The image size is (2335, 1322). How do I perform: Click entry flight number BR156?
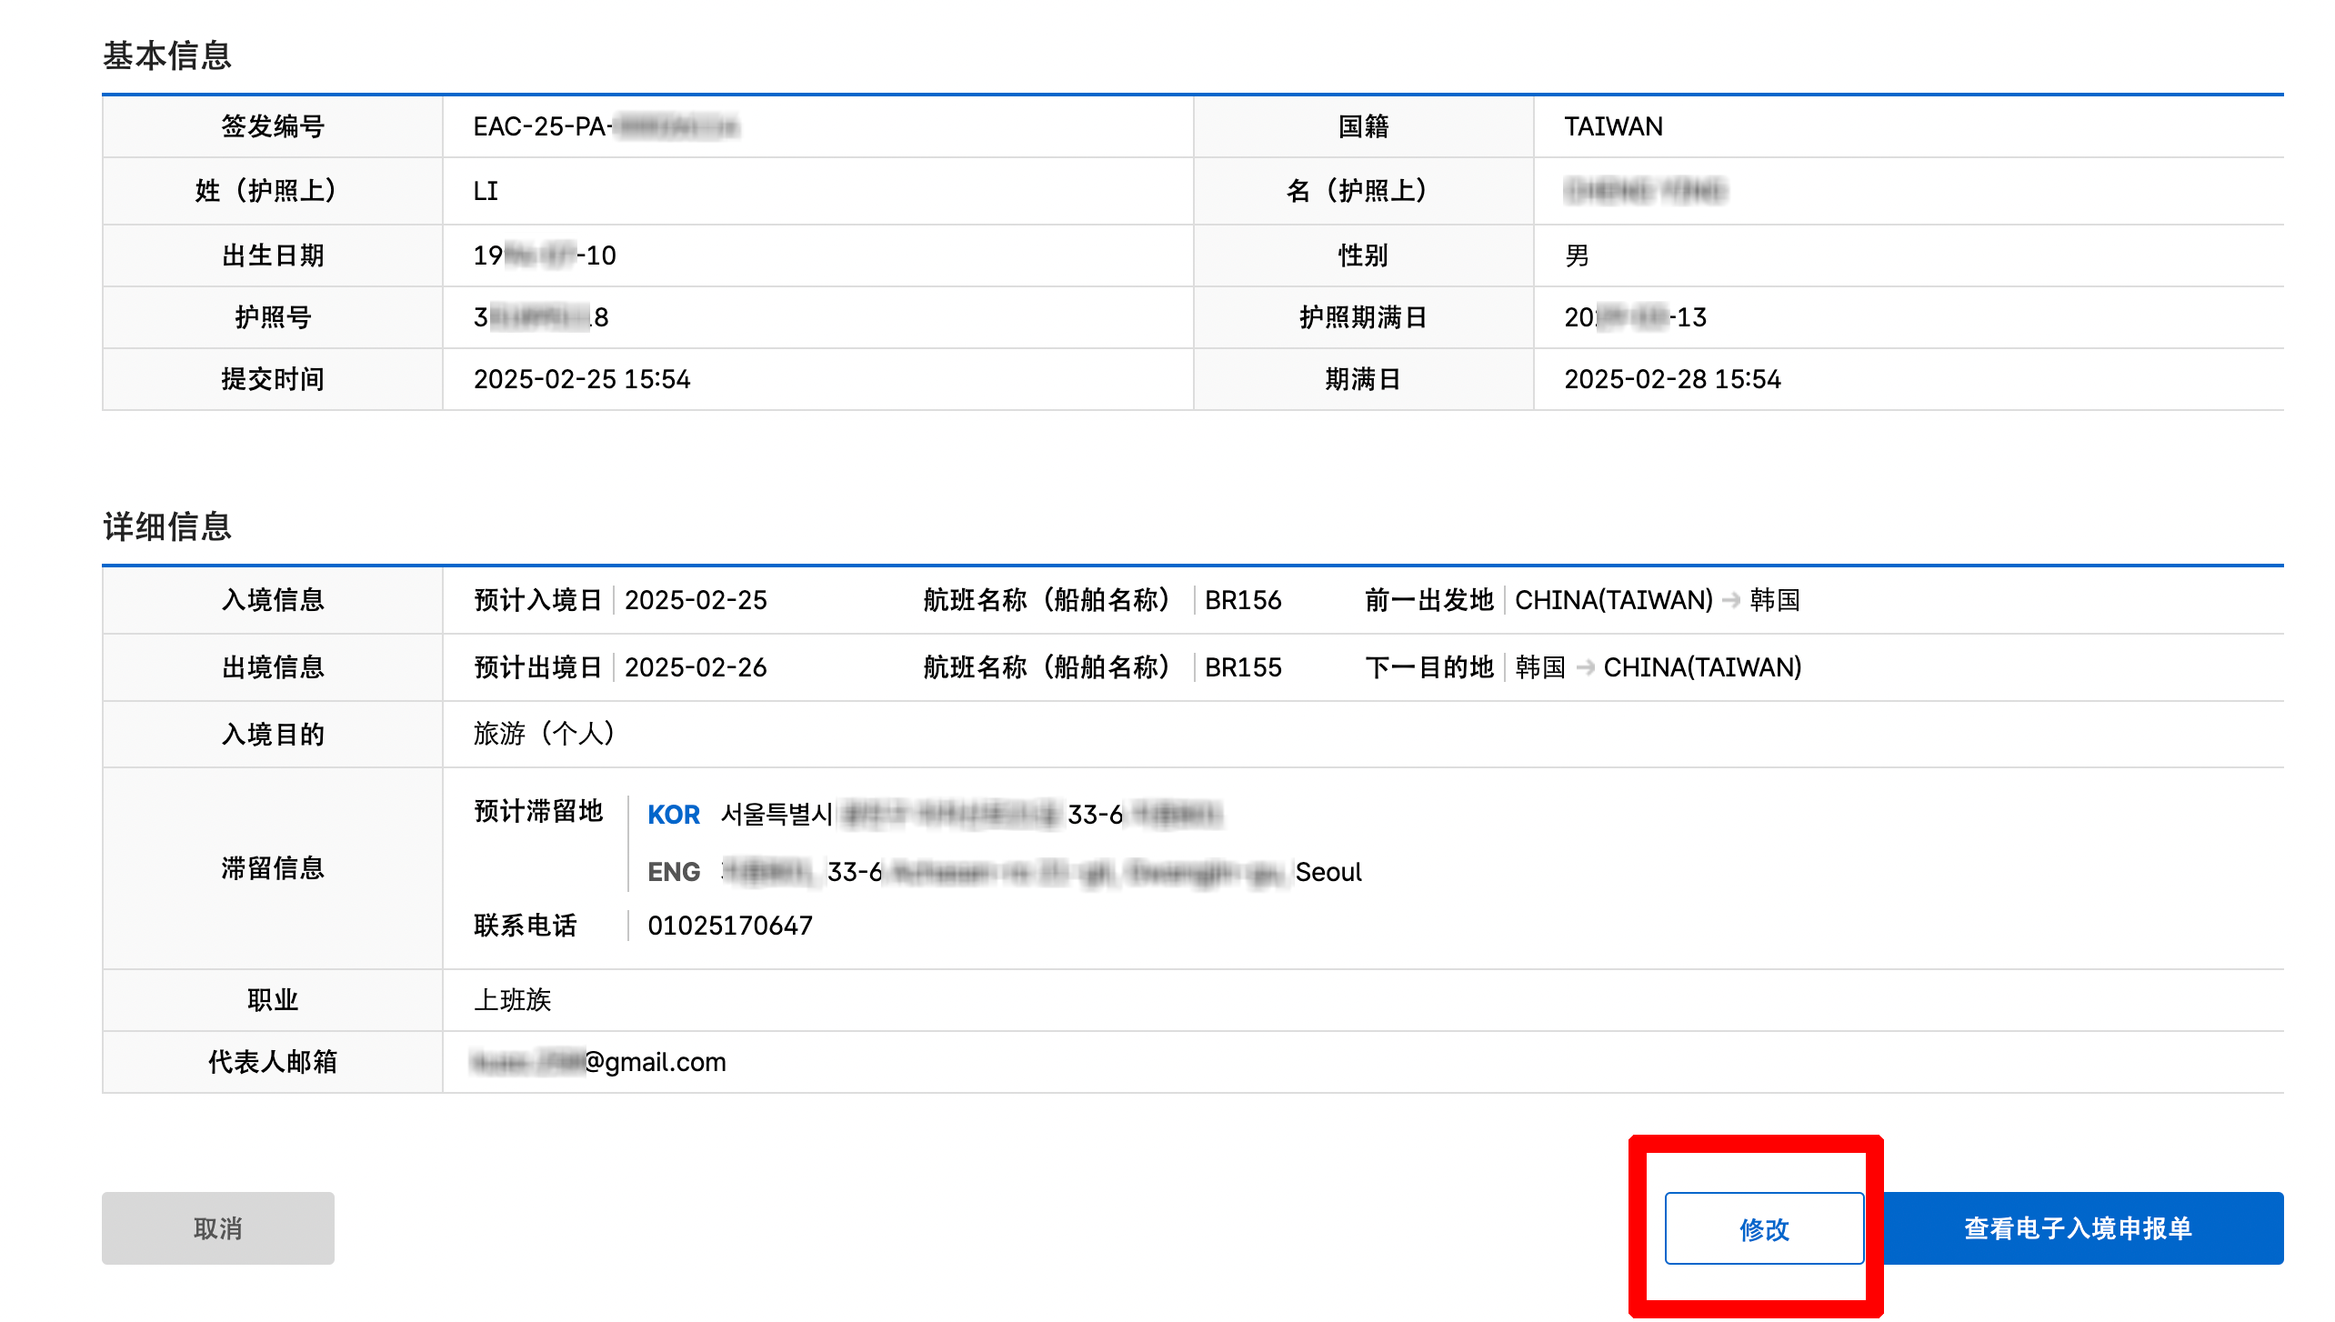pyautogui.click(x=1242, y=600)
